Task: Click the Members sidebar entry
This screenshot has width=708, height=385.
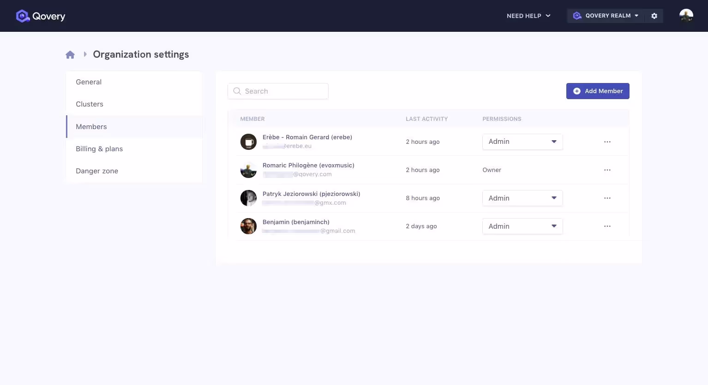Action: [91, 126]
